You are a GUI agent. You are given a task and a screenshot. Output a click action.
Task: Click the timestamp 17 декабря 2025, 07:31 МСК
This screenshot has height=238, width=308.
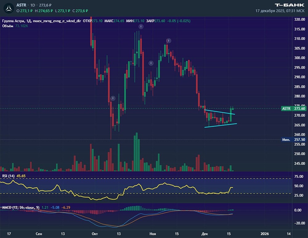pos(280,11)
